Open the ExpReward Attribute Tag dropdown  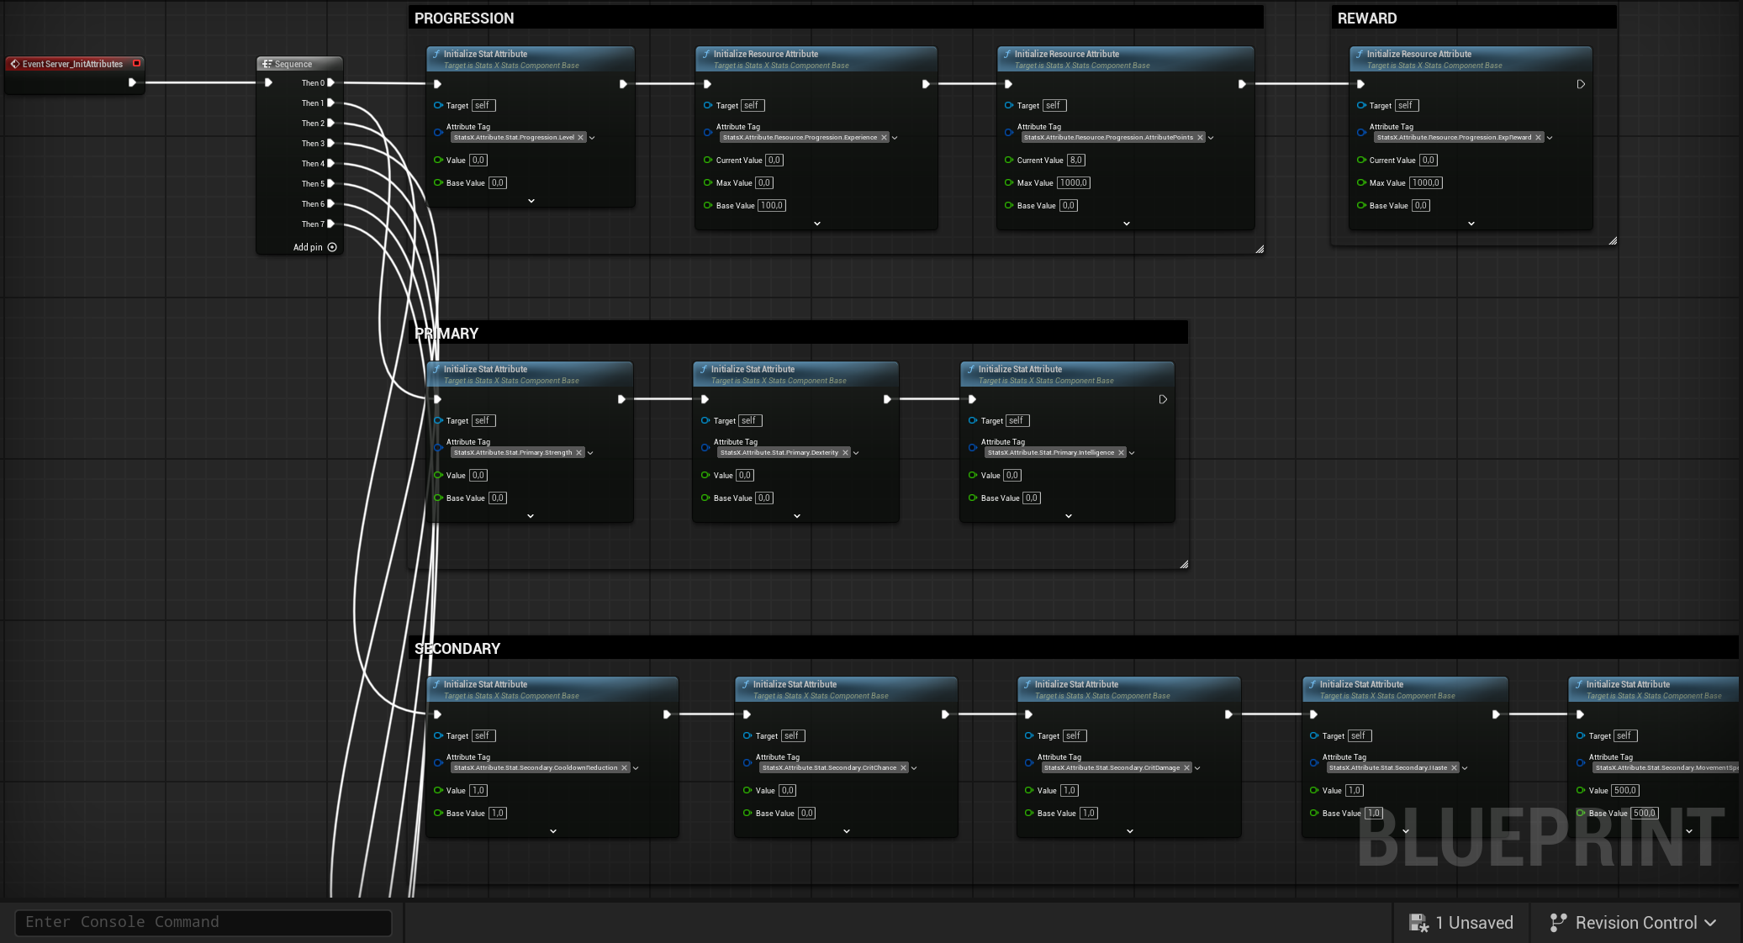coord(1550,137)
